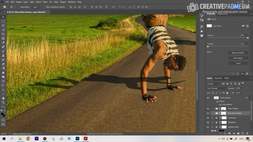Select the Clone Stamp tool

click(3, 55)
